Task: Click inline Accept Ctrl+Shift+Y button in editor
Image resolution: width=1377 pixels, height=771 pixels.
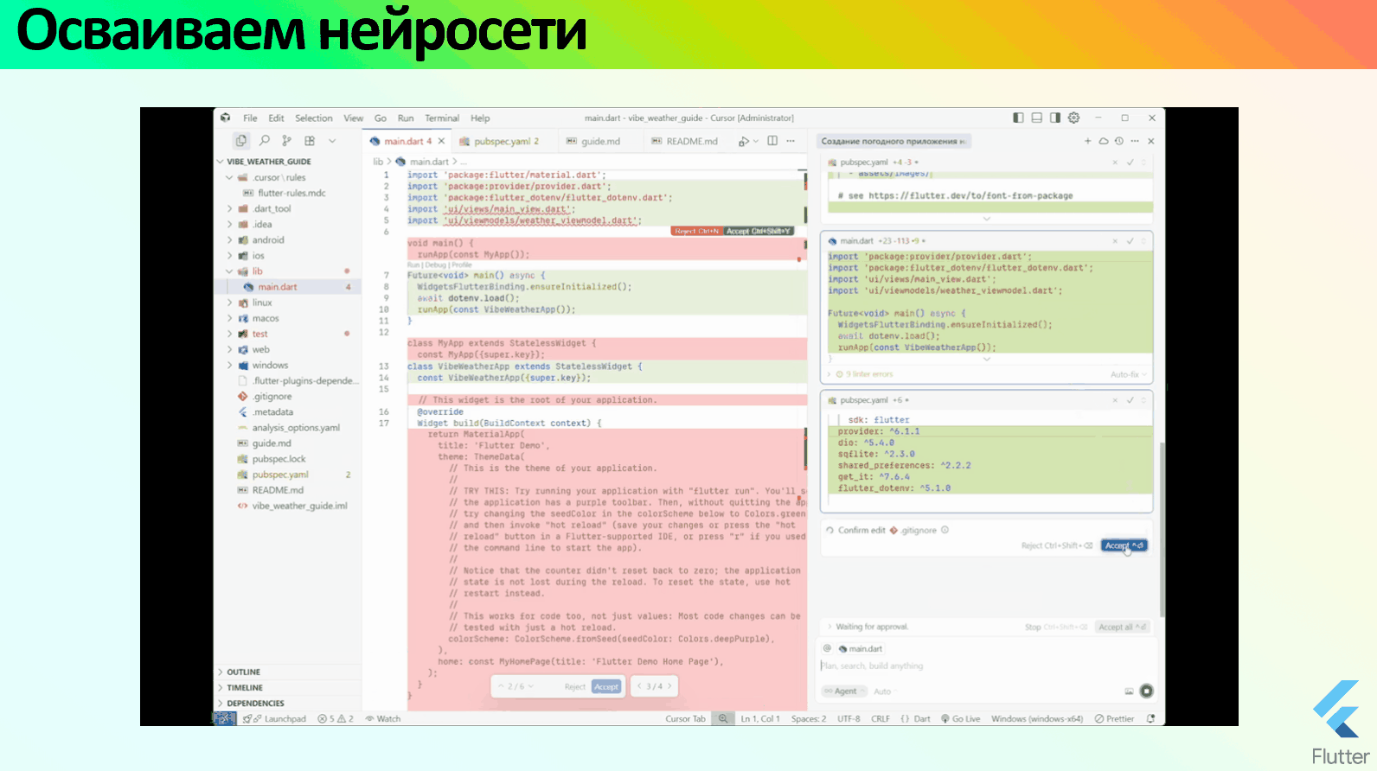Action: (759, 231)
